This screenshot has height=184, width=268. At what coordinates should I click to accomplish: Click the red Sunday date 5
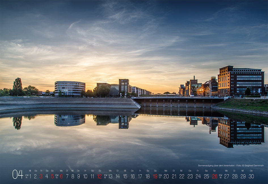pyautogui.click(x=52, y=176)
